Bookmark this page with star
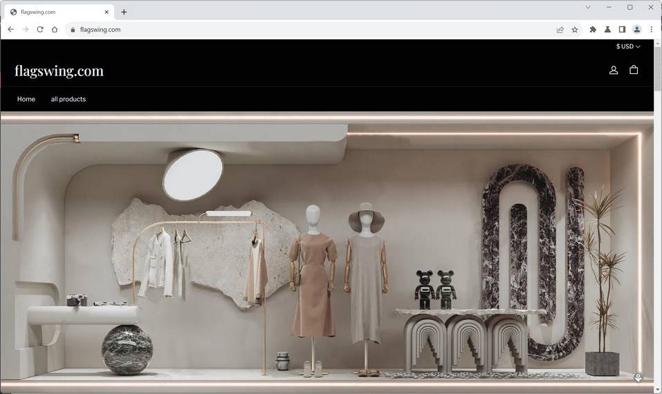This screenshot has height=394, width=662. 575,30
